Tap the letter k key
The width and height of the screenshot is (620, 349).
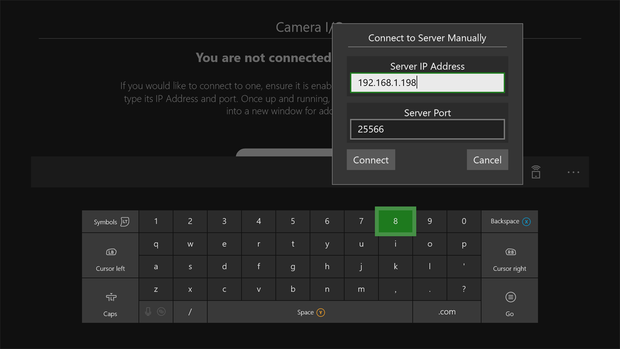pos(395,267)
